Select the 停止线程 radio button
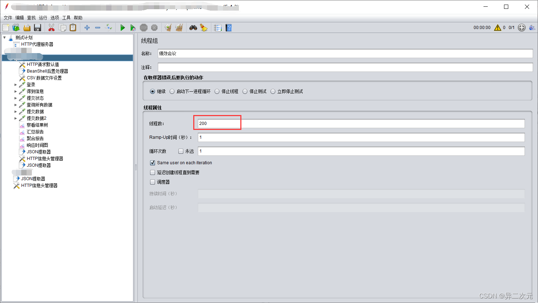This screenshot has width=538, height=303. (x=217, y=91)
